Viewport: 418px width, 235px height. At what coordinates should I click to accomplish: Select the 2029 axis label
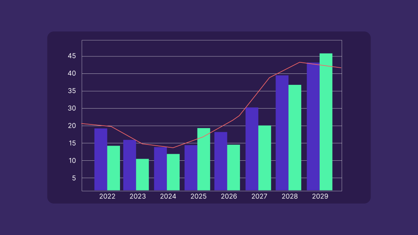click(x=320, y=196)
